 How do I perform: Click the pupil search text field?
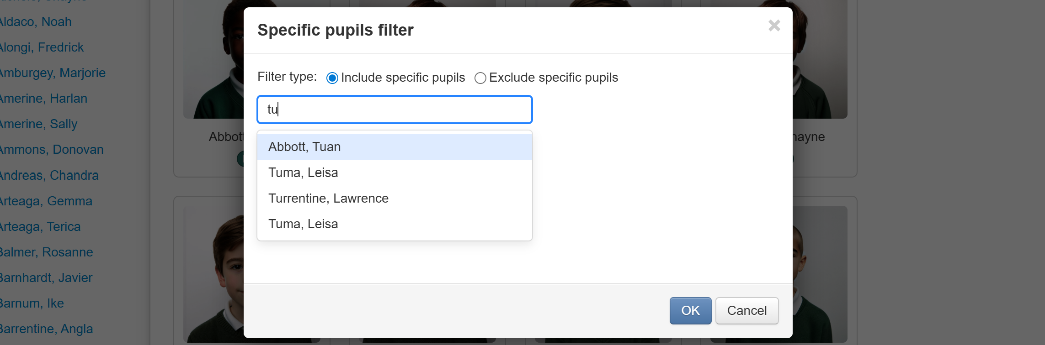[x=395, y=110]
